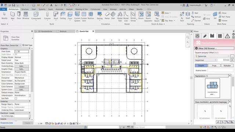This screenshot has height=132, width=235.
Task: Click the Tag Room tool
Action: click(x=157, y=16)
